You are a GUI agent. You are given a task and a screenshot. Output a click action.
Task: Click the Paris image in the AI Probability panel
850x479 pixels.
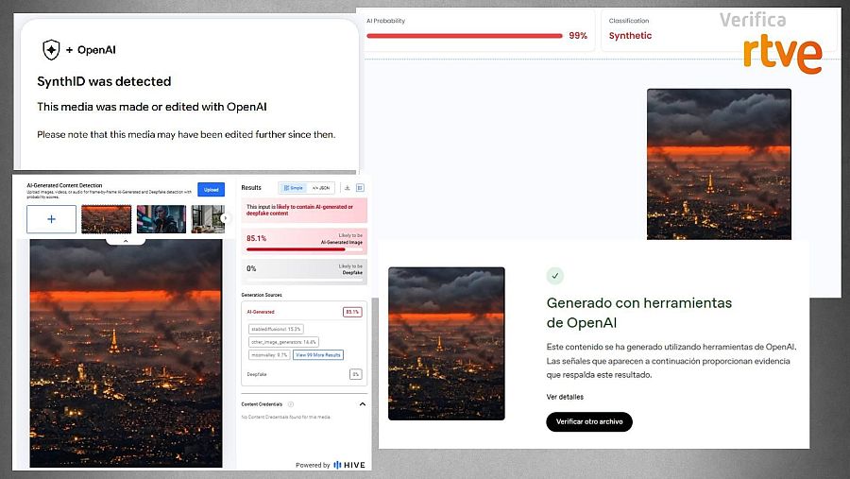(x=719, y=163)
